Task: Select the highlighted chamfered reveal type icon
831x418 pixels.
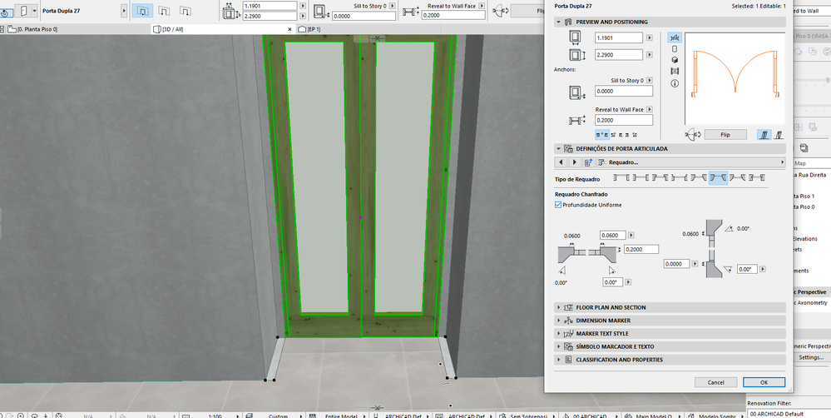Action: 718,178
